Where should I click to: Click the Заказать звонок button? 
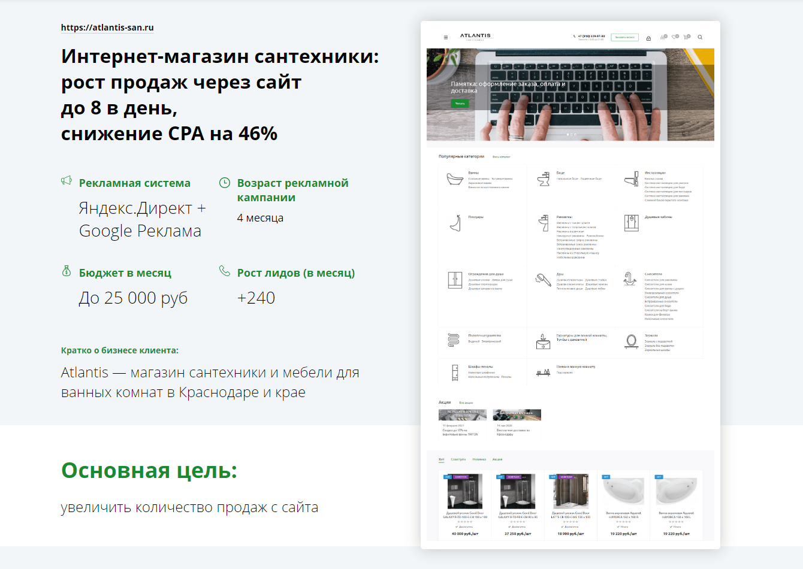tap(625, 37)
